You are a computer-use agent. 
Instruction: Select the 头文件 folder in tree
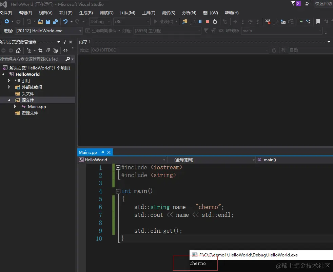(x=27, y=93)
